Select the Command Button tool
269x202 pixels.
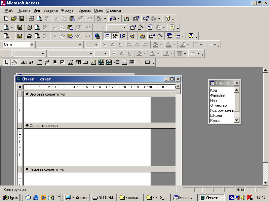[x=85, y=62]
